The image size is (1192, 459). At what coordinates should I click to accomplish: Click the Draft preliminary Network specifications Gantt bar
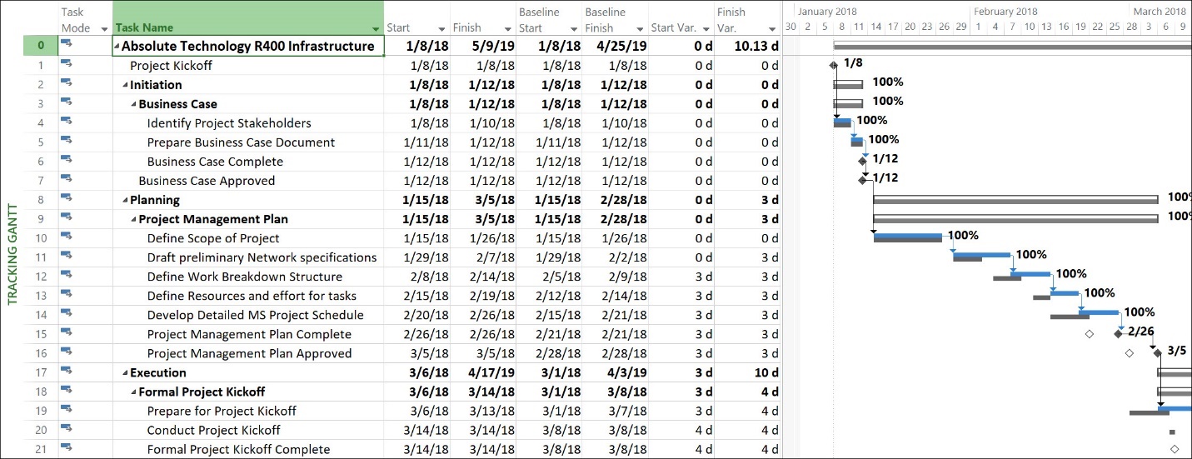pos(981,255)
